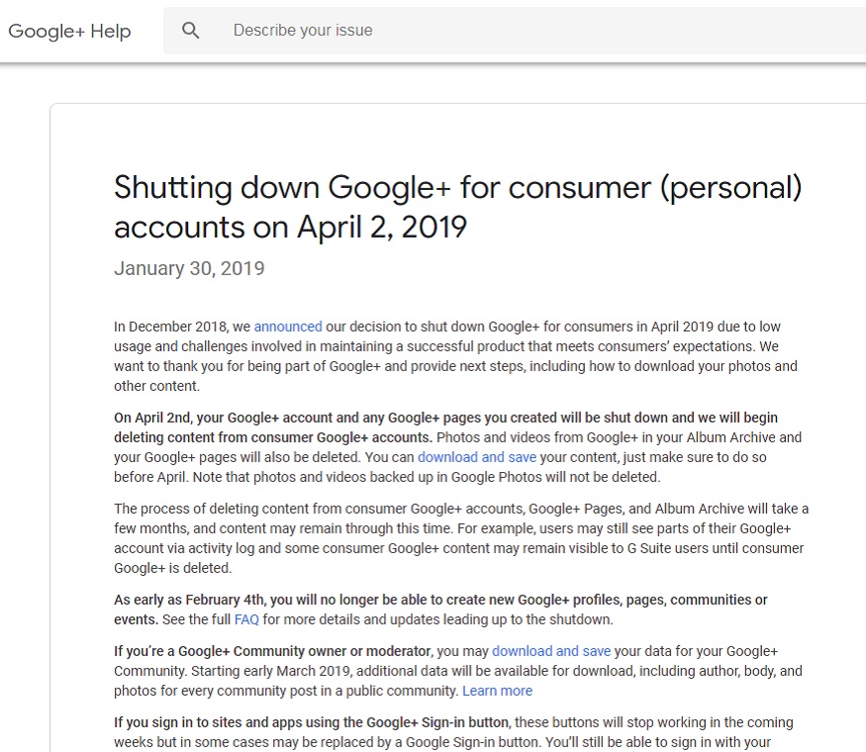Select the "Shutting down Google+" article headline

coord(458,207)
